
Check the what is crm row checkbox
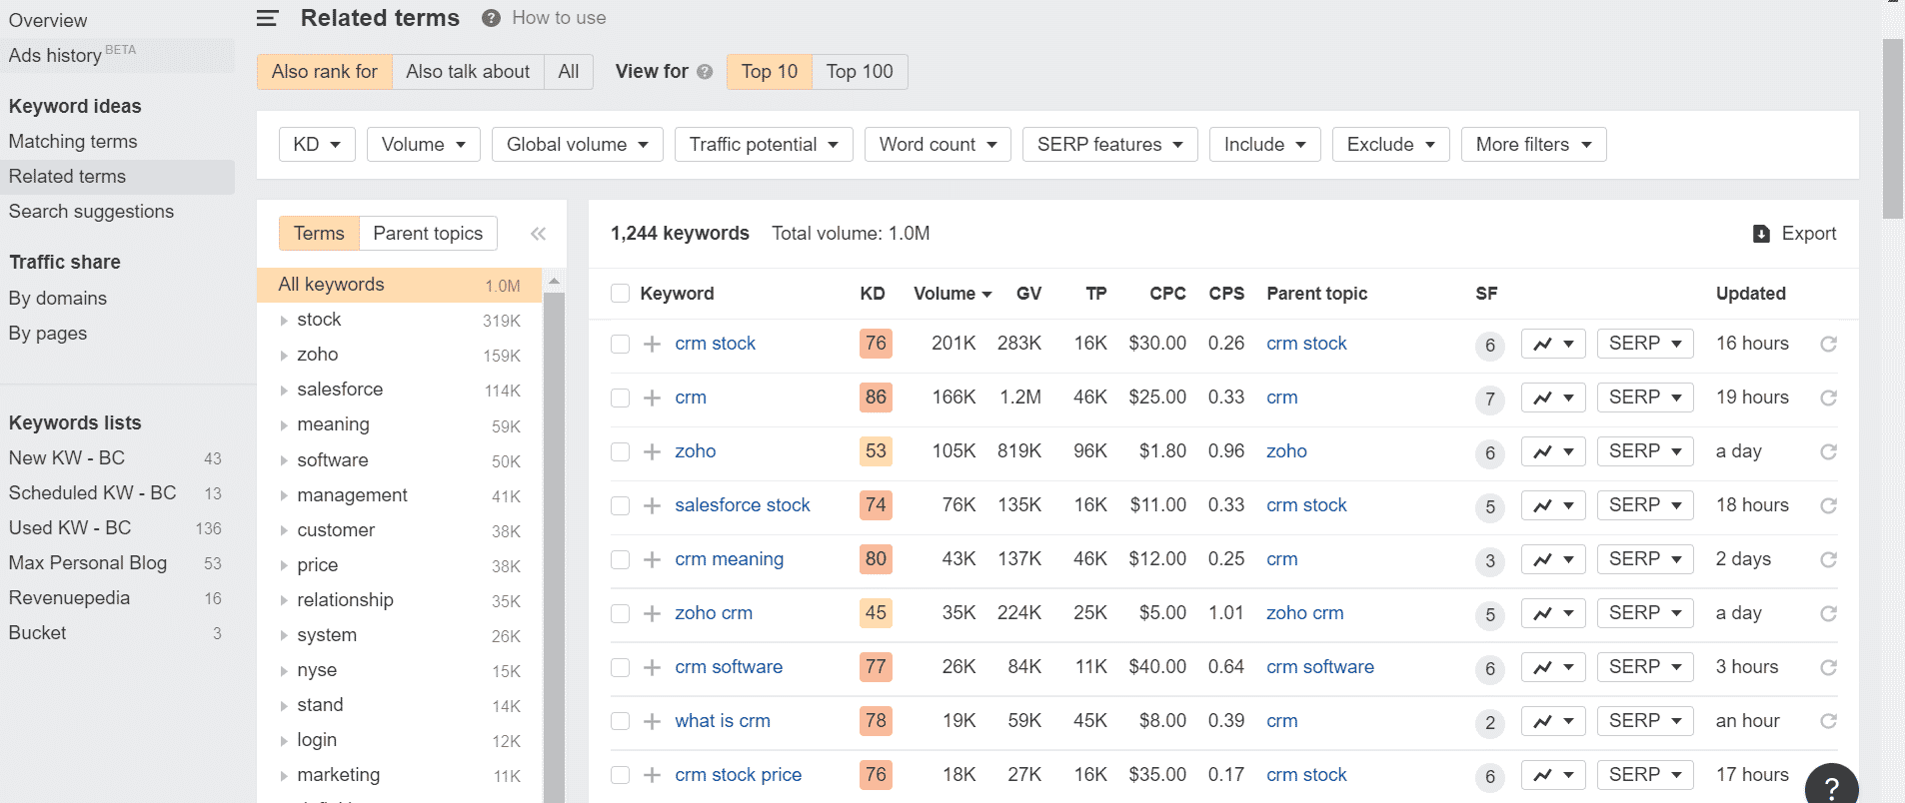(x=620, y=721)
